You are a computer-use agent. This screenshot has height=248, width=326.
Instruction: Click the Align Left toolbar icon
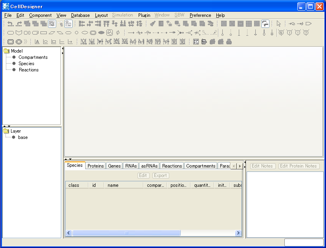click(82, 24)
